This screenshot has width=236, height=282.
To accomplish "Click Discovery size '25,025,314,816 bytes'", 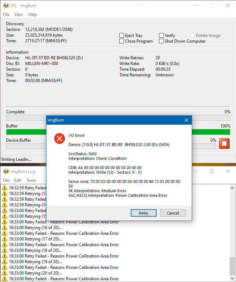I will point(44,35).
